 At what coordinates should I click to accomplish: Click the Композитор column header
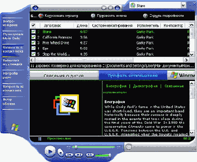point(173,25)
